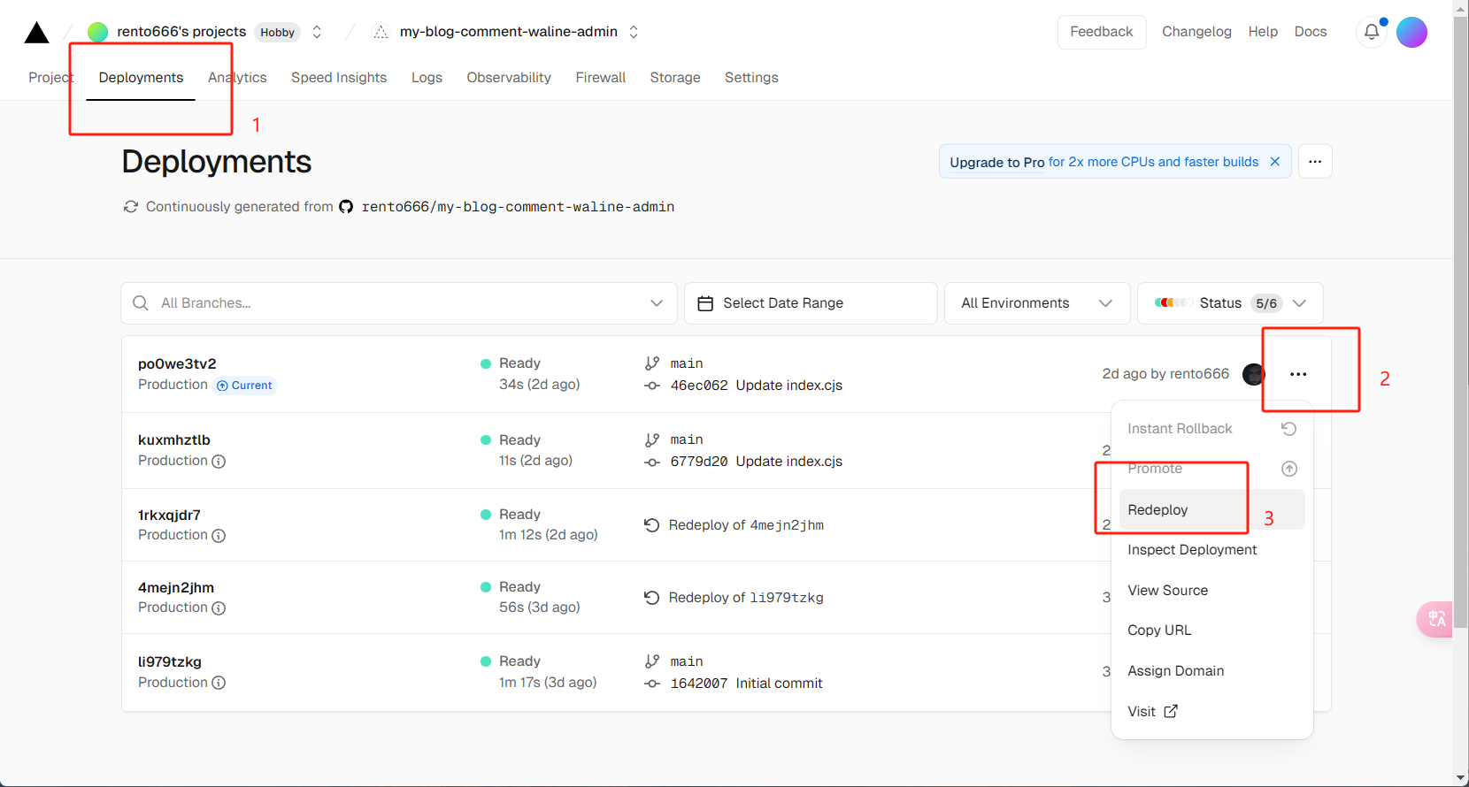
Task: Click the GitHub octocat icon
Action: (346, 207)
